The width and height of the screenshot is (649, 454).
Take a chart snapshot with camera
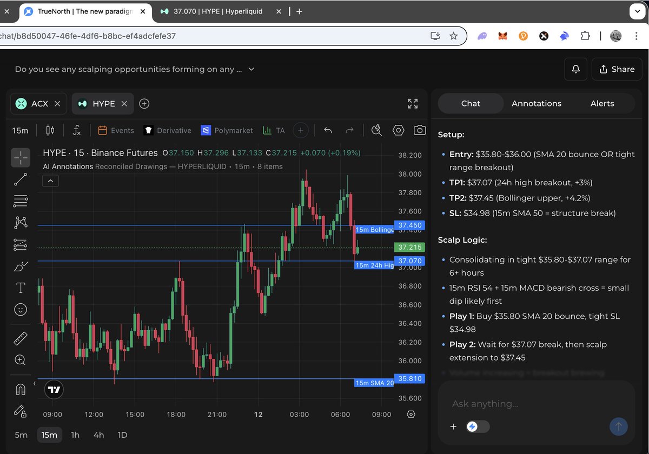[419, 130]
